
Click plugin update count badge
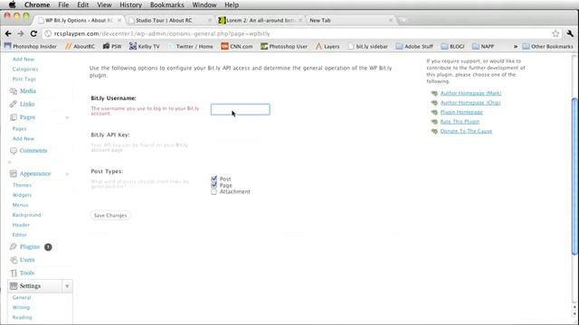[48, 246]
